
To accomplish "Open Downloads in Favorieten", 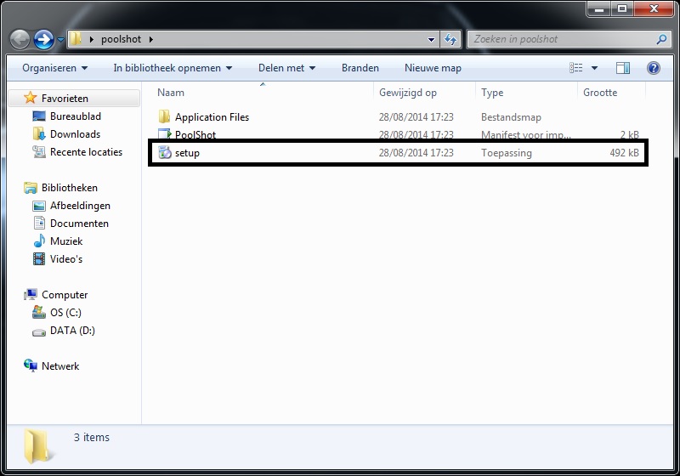I will pos(75,134).
